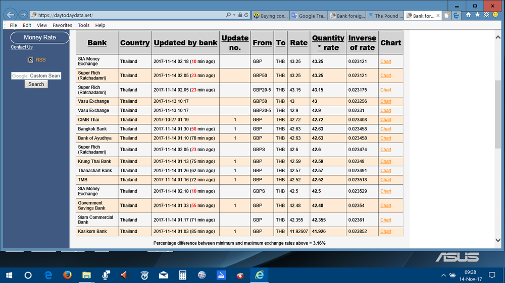
Task: Open Chart link for Thanachart Bank row
Action: tap(386, 171)
